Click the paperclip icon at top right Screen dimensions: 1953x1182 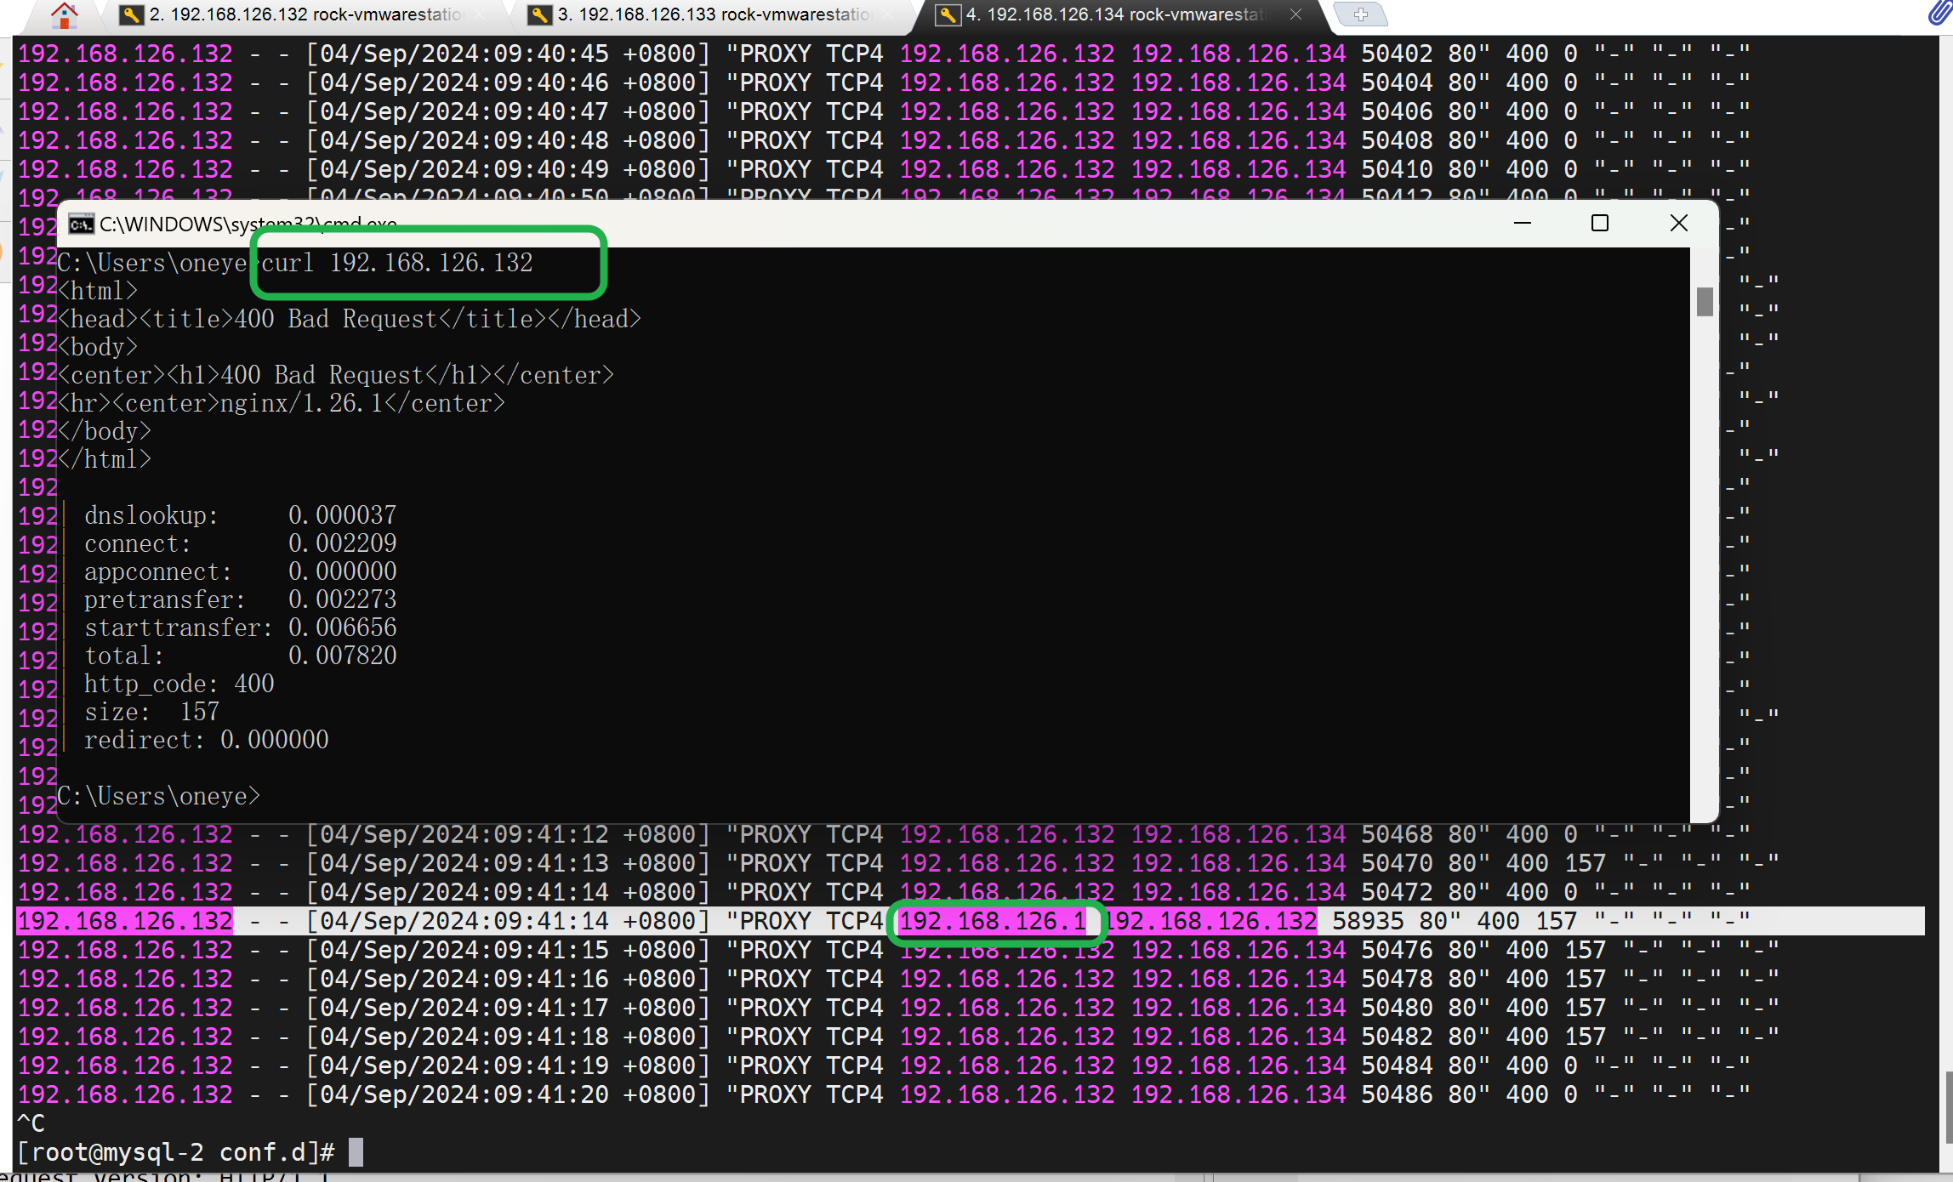(1939, 13)
